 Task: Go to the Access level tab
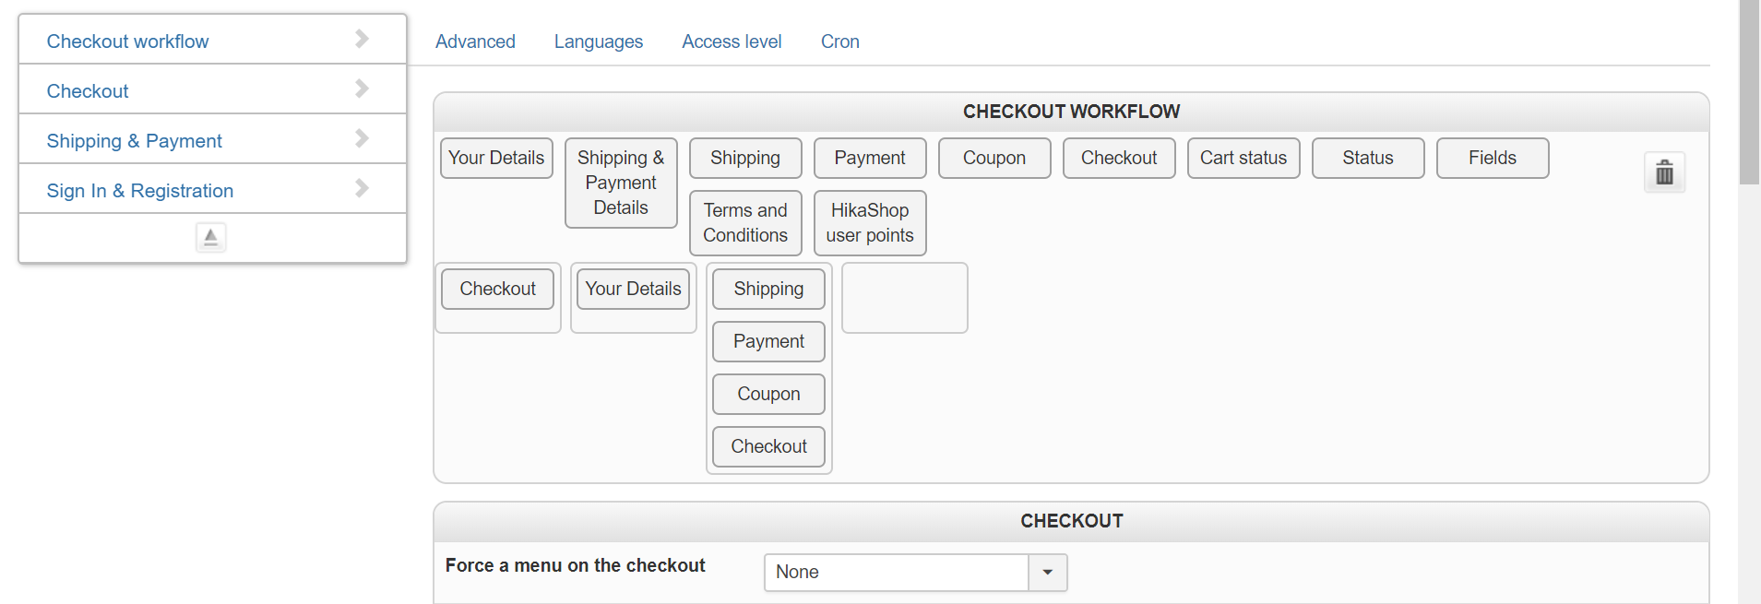pyautogui.click(x=732, y=41)
